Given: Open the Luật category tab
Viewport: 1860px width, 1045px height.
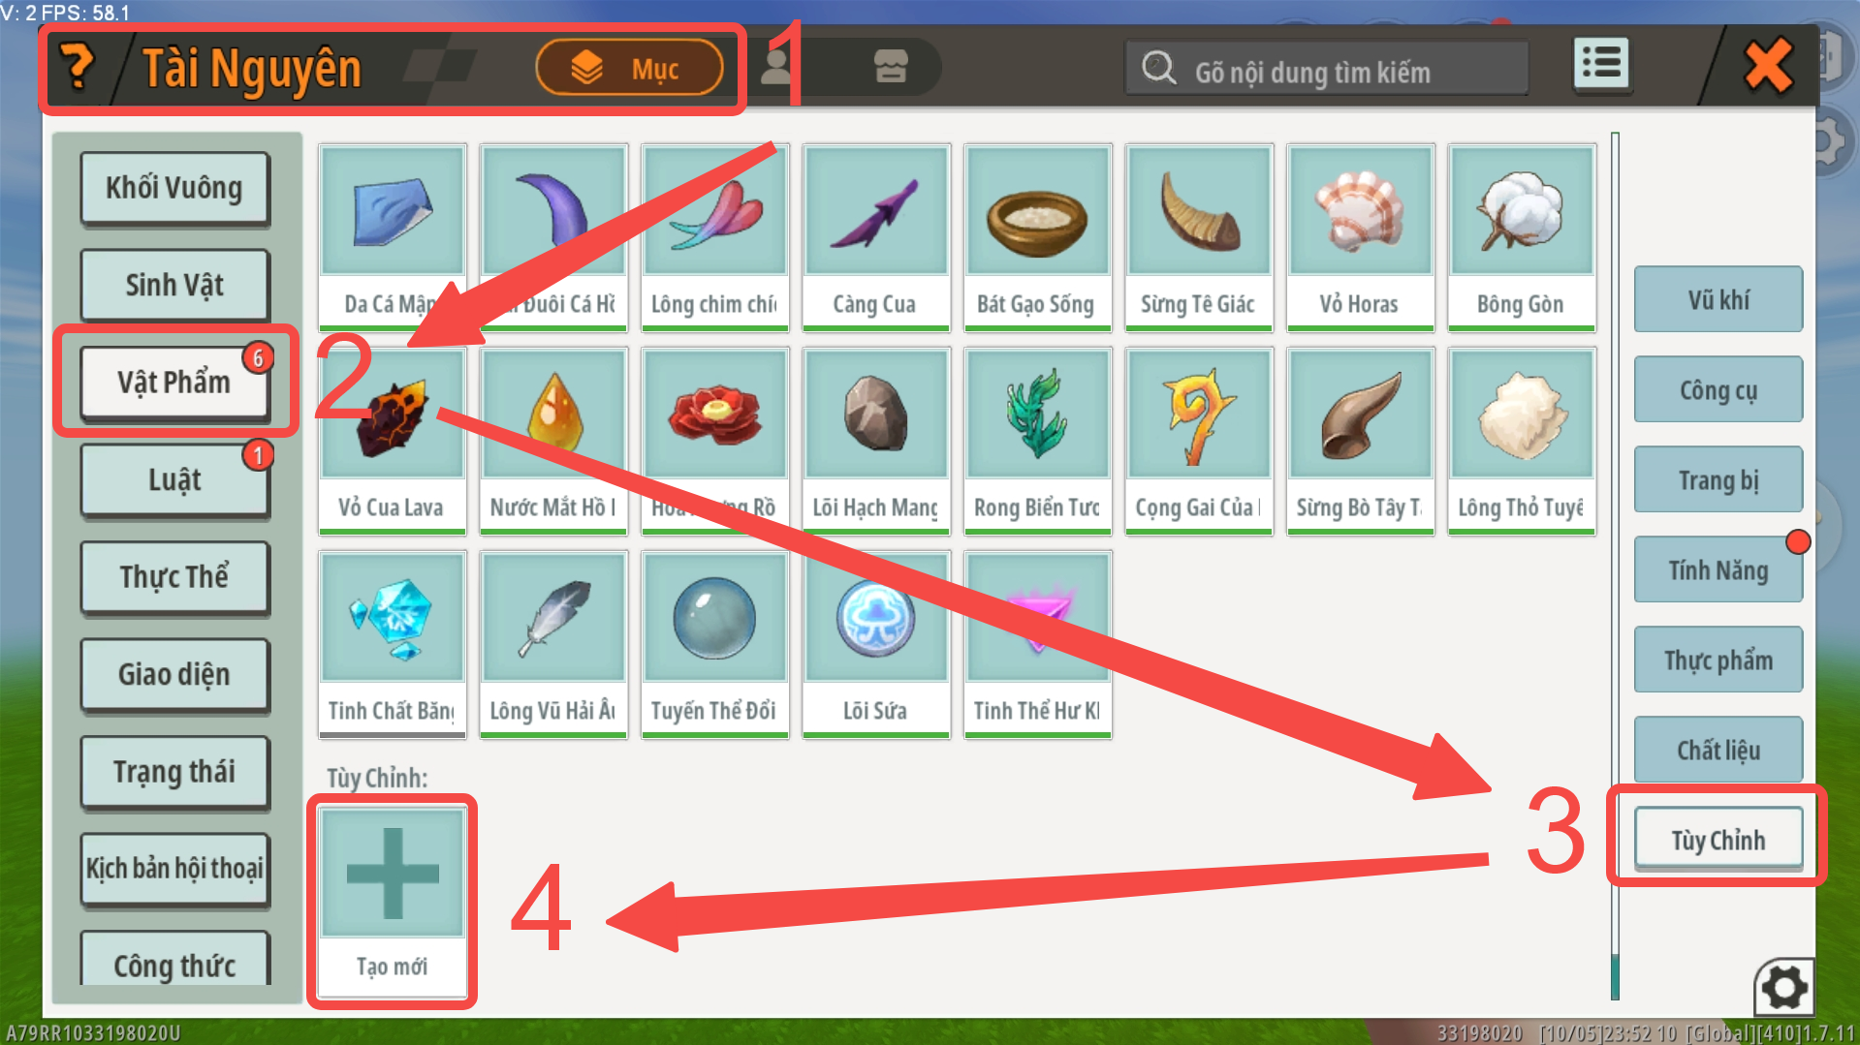Looking at the screenshot, I should pos(174,479).
